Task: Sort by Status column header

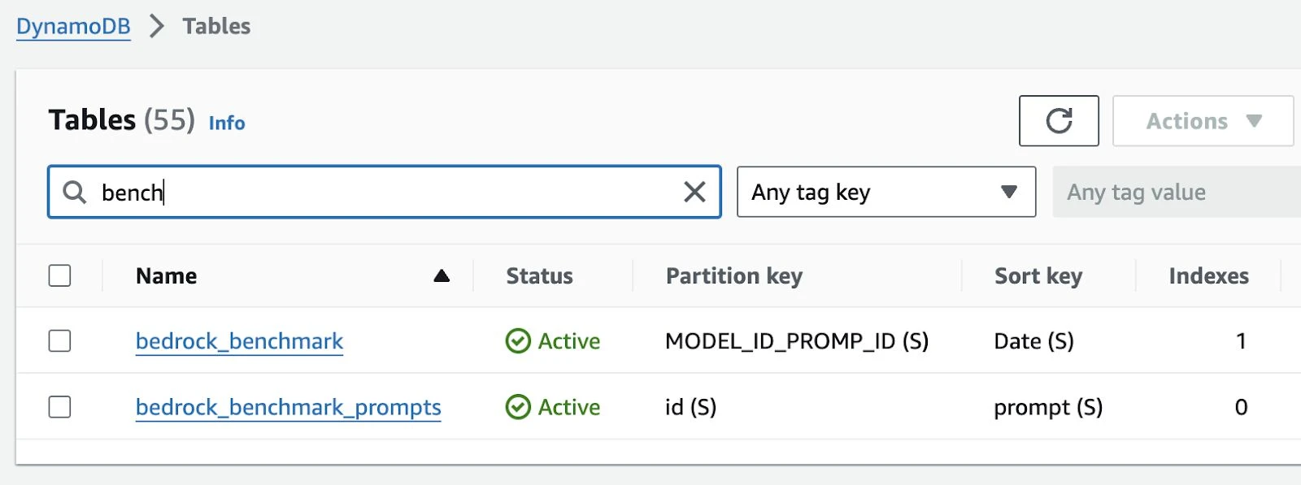Action: 539,276
